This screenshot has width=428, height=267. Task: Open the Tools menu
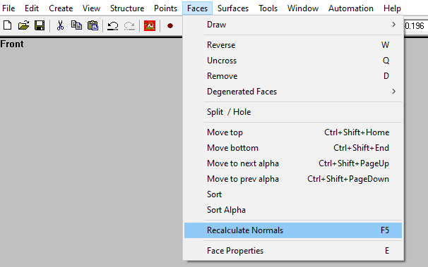click(268, 8)
